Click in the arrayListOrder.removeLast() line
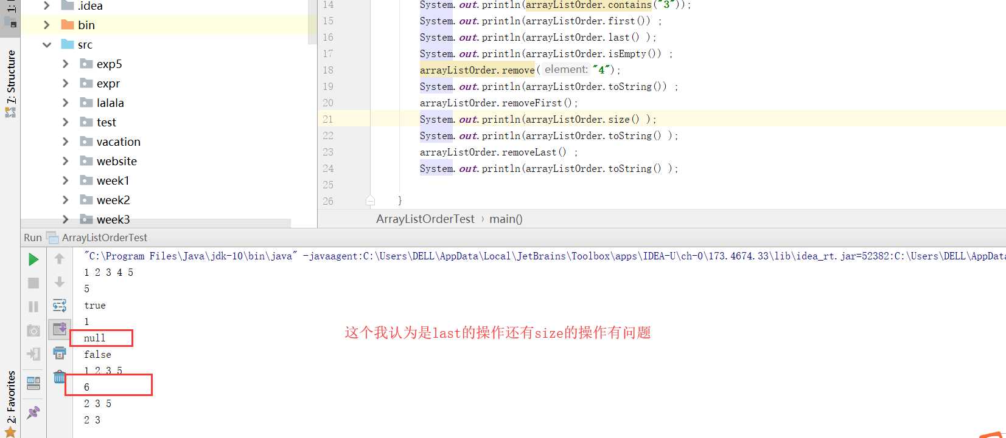The width and height of the screenshot is (1006, 438). click(498, 152)
